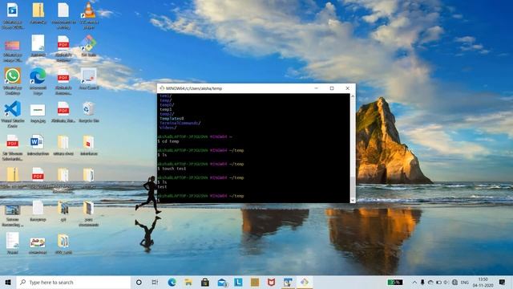The width and height of the screenshot is (513, 289).
Task: Open Microsoft Edge from the taskbar
Action: click(x=172, y=282)
